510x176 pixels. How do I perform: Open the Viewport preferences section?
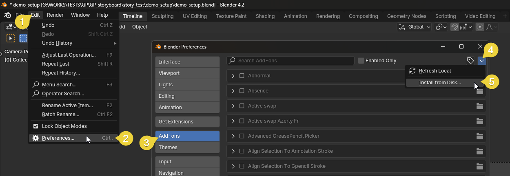tap(187, 73)
